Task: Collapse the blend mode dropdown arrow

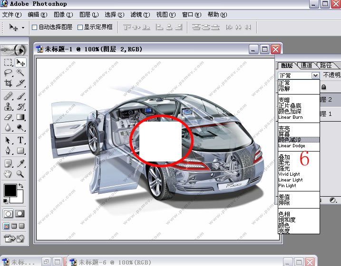Action: pyautogui.click(x=315, y=76)
